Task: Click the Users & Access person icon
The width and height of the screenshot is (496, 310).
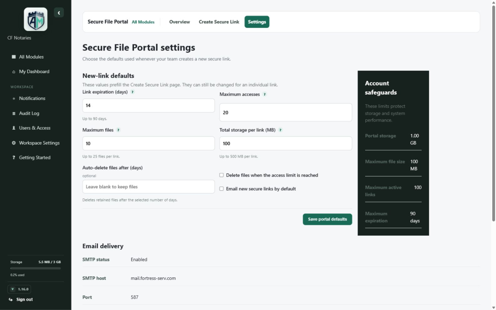Action: pyautogui.click(x=14, y=128)
